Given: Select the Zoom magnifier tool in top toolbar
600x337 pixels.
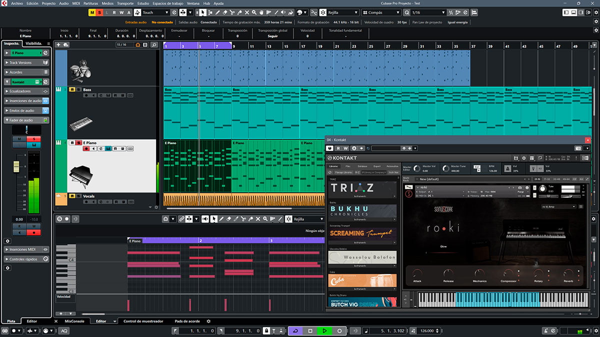Looking at the screenshot, I should point(254,12).
